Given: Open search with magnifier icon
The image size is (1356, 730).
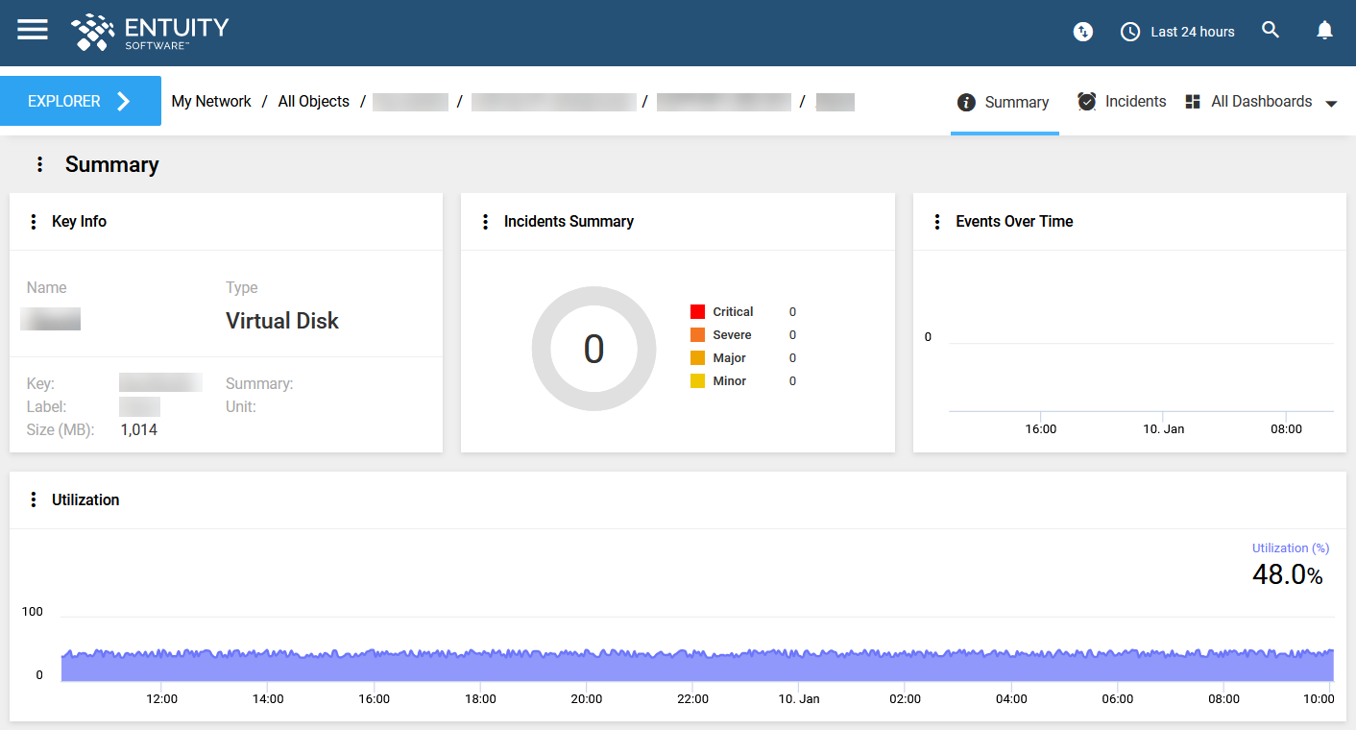Looking at the screenshot, I should [x=1271, y=31].
